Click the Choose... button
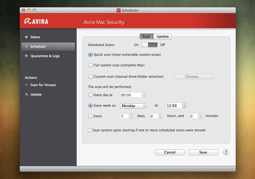The width and height of the screenshot is (255, 179). point(193,77)
